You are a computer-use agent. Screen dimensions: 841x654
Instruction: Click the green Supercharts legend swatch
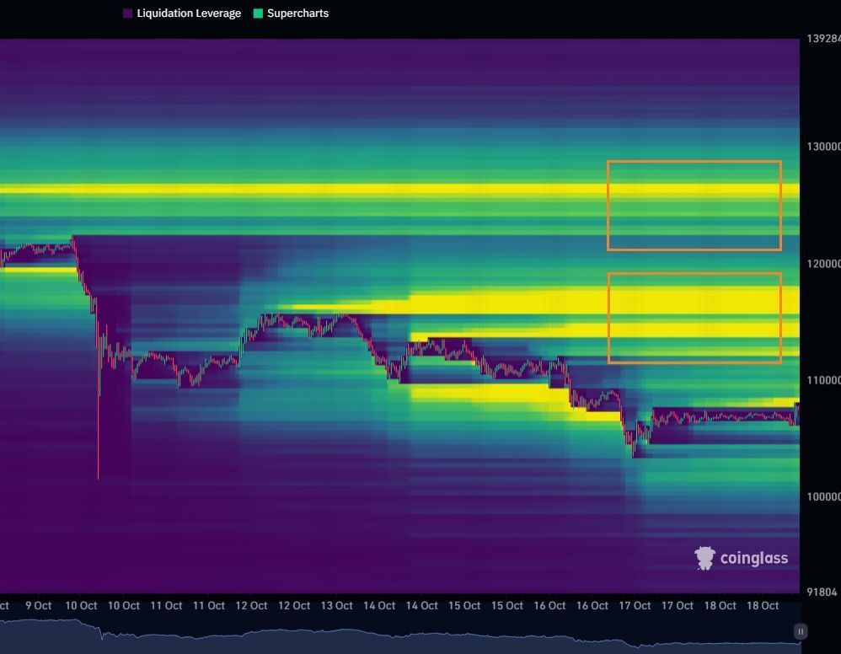click(258, 13)
